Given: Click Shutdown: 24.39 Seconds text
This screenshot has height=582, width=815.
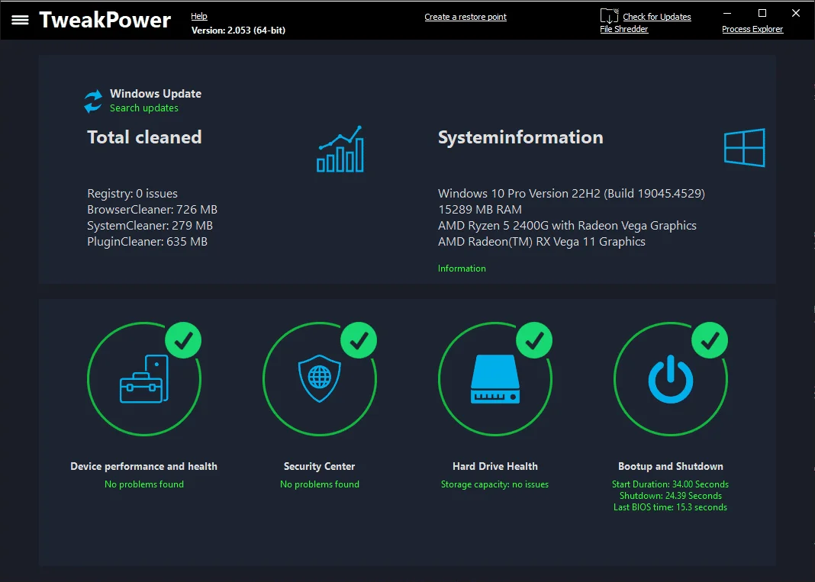Looking at the screenshot, I should (671, 496).
